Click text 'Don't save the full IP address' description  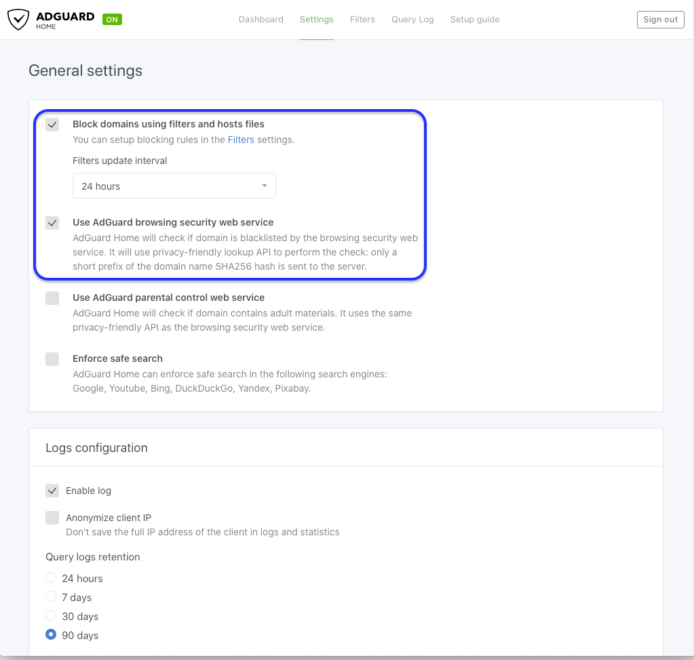pos(203,532)
